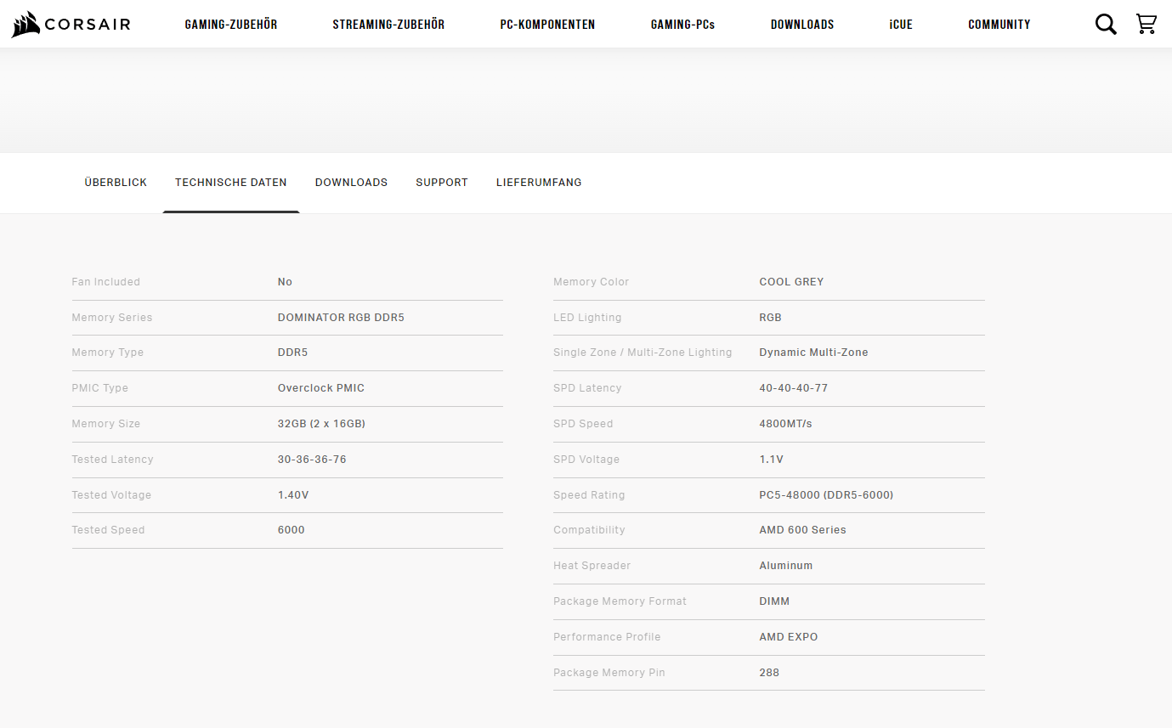Click the 40-40-40-77 SPD latency value
The height and width of the screenshot is (728, 1172).
point(793,388)
